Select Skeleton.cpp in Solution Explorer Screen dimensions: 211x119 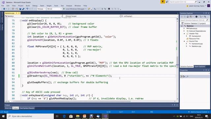196,46
